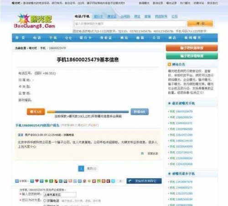This screenshot has width=228, height=206.
Task: Open 手机 13682509154 in recently exposed list
Action: coord(181,117)
